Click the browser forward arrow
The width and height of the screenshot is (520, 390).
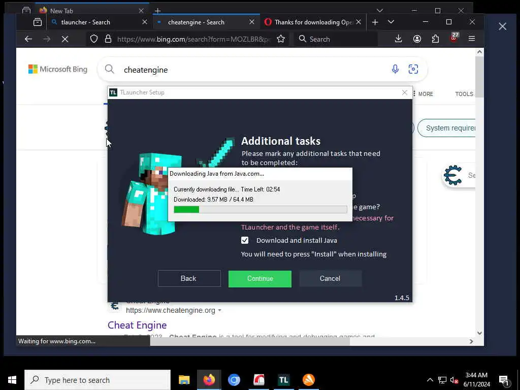47,39
